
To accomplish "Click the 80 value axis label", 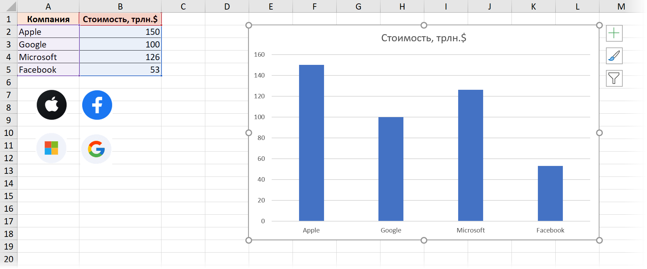I will (261, 138).
